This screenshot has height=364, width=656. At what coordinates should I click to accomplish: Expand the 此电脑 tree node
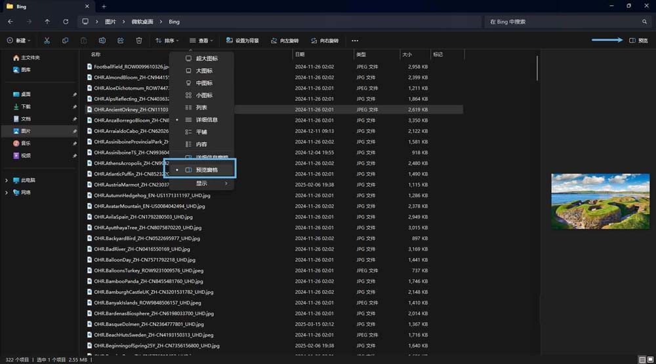coord(7,180)
